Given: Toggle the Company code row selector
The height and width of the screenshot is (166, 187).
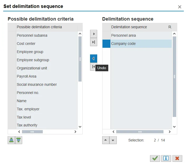Looking at the screenshot, I should [x=106, y=44].
